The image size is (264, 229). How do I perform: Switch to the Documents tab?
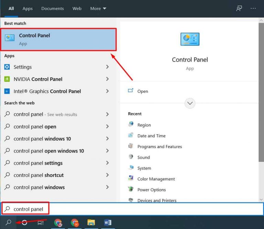[53, 8]
